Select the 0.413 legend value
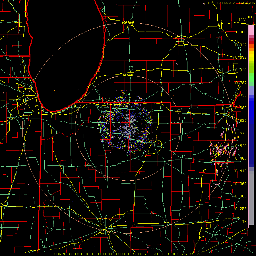The height and width of the screenshot is (256, 256). [x=241, y=171]
